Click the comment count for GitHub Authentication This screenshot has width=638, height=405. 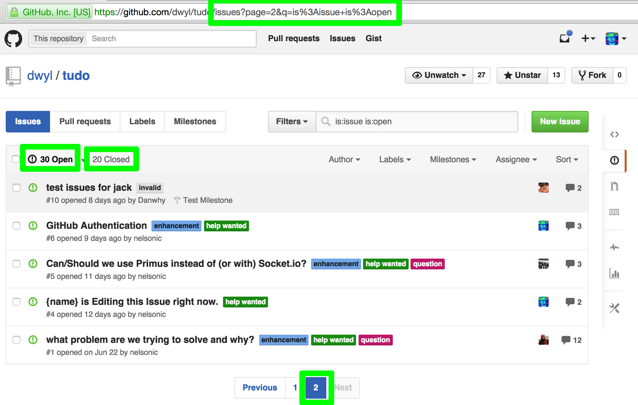pos(573,226)
